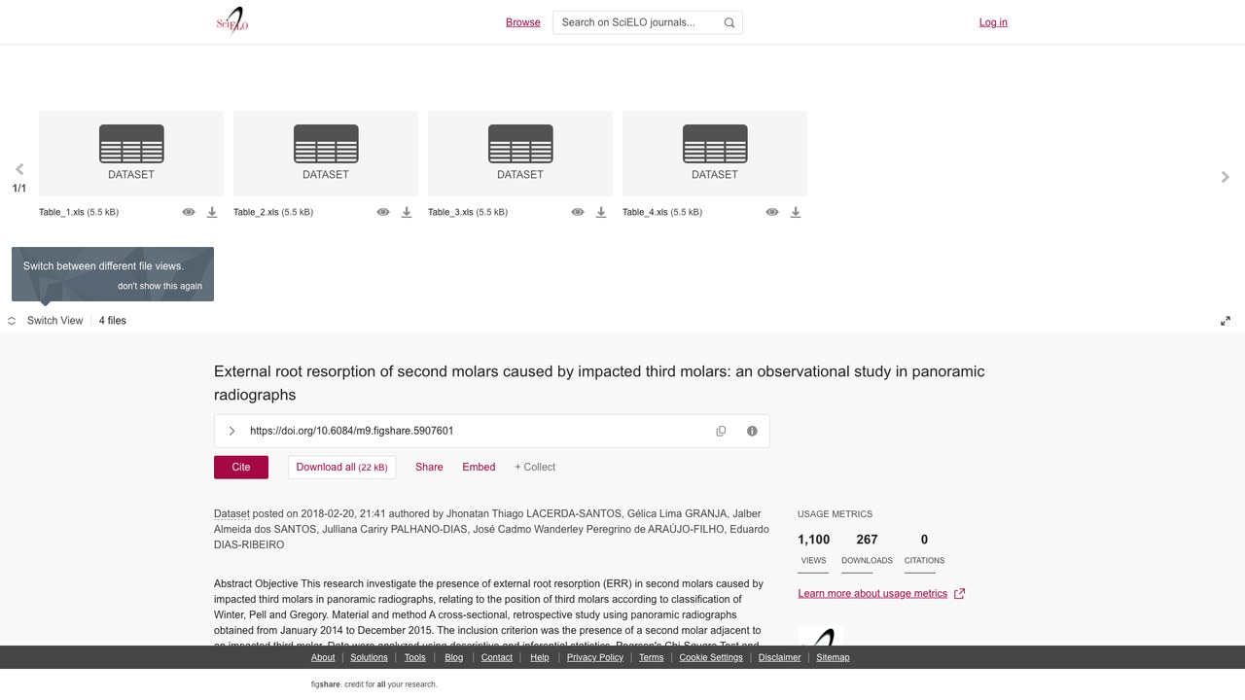The image size is (1245, 700).
Task: Click the search magnifier icon
Action: [729, 22]
